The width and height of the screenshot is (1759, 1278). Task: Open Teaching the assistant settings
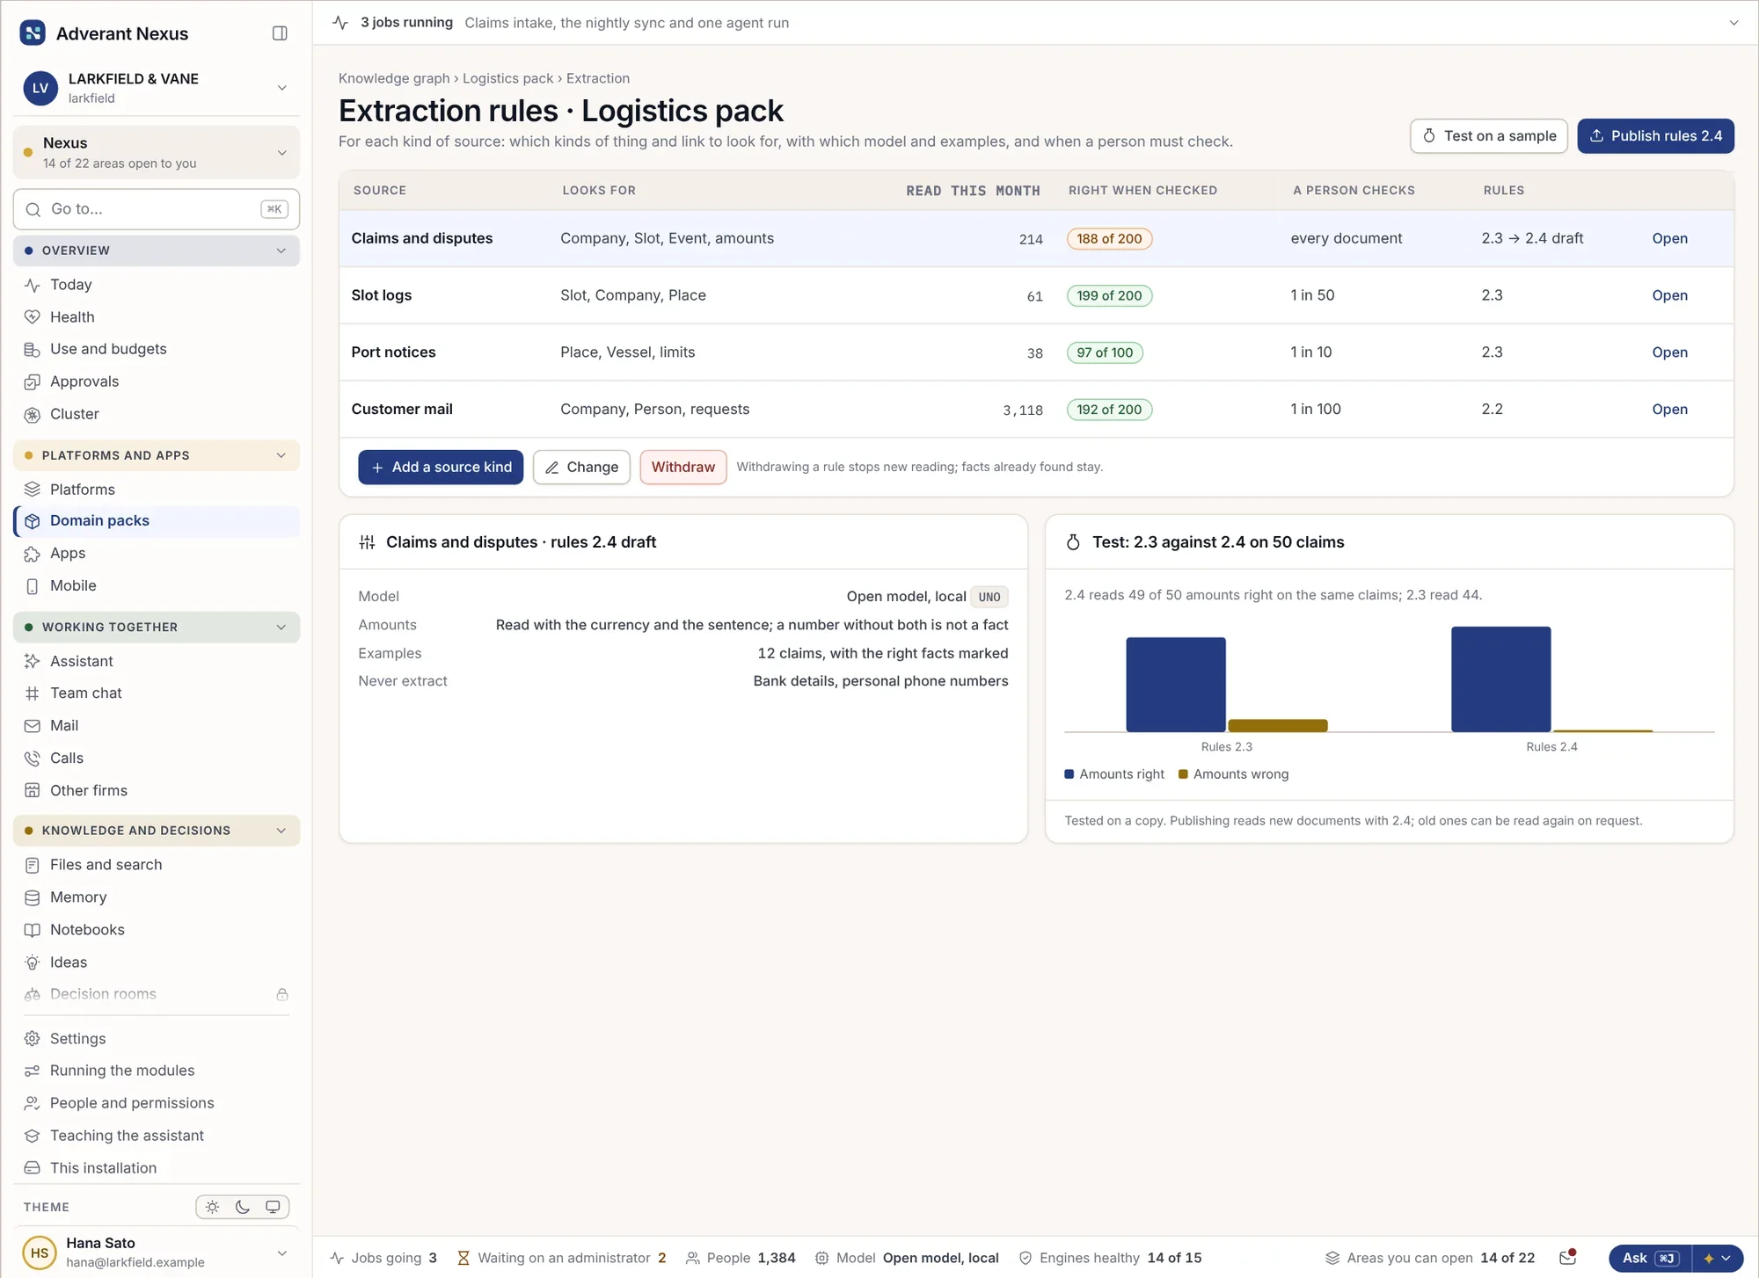click(127, 1136)
